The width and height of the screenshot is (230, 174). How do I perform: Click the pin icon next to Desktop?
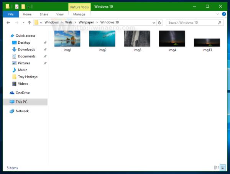[45, 43]
